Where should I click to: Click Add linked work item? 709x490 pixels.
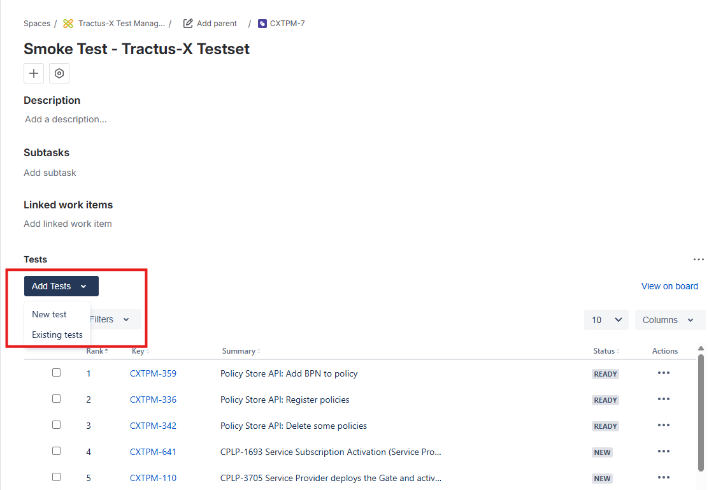point(68,224)
